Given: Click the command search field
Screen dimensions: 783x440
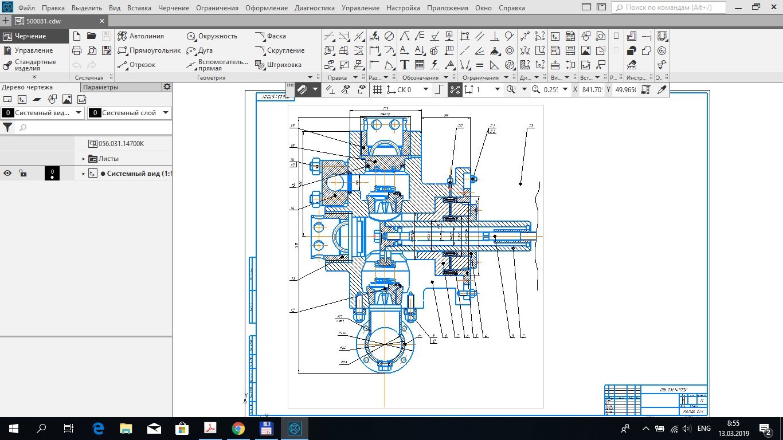Looking at the screenshot, I should [669, 8].
